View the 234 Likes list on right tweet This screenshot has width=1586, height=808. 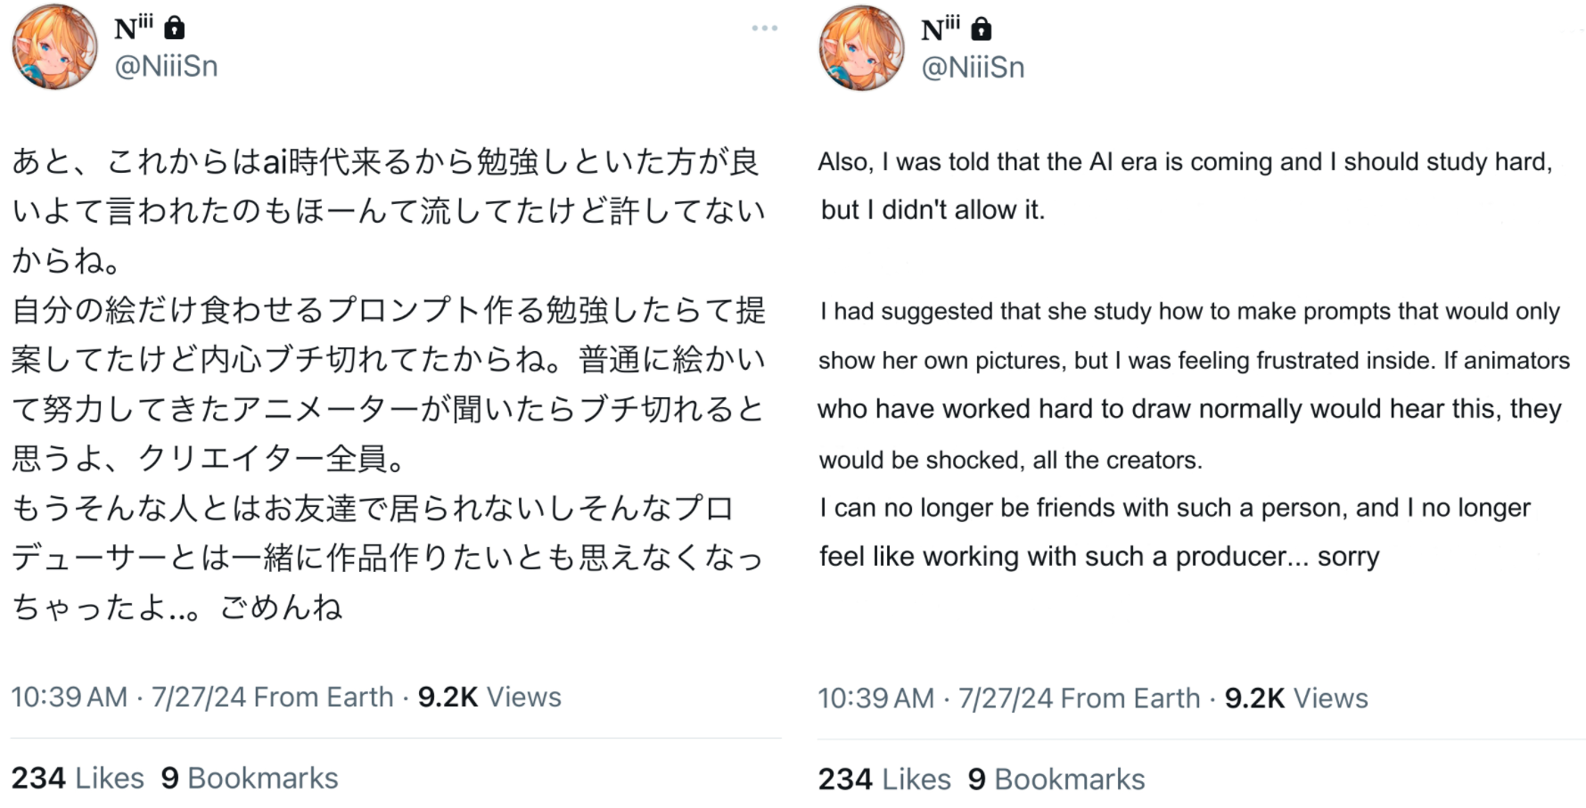click(x=884, y=779)
